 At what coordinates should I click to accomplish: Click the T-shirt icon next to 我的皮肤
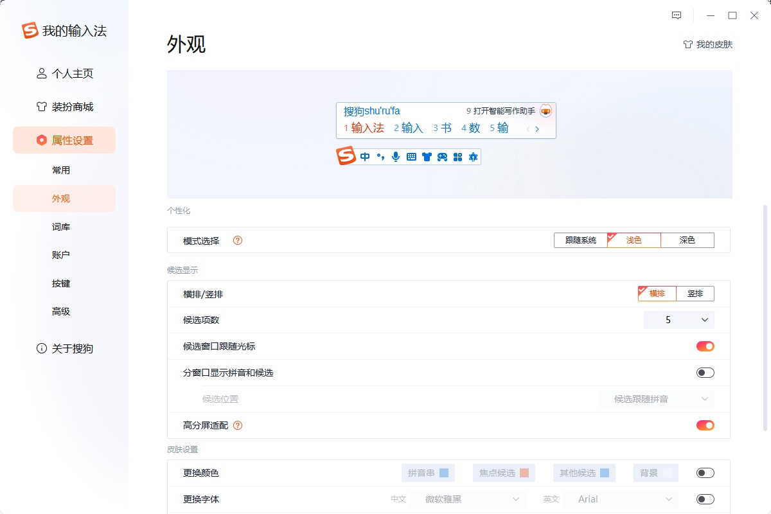687,44
